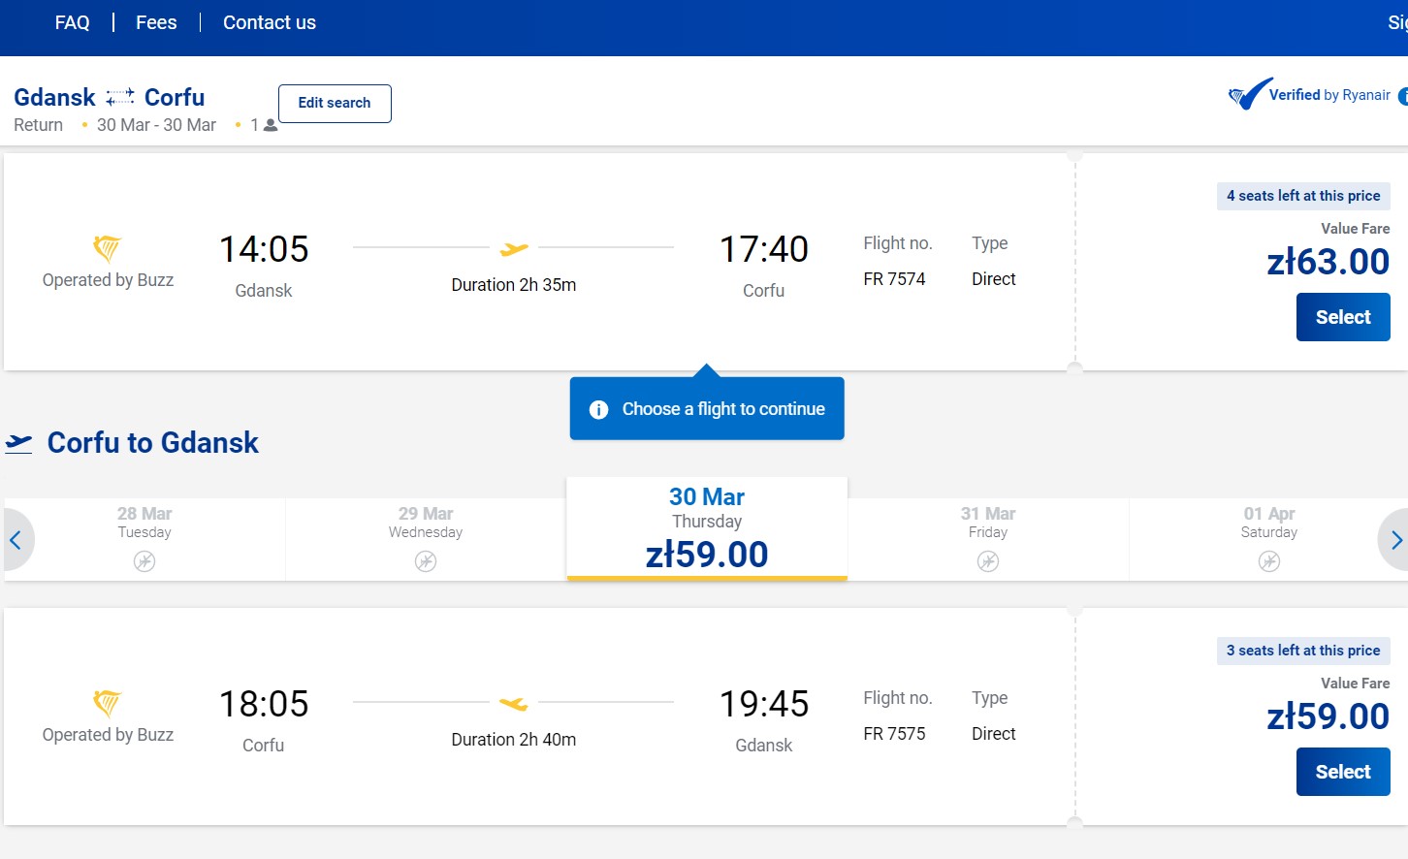Click the Edit search button
The height and width of the screenshot is (859, 1408).
pyautogui.click(x=335, y=104)
